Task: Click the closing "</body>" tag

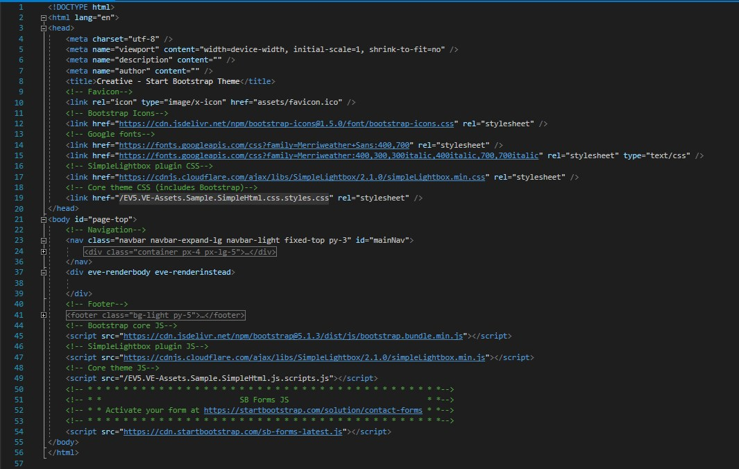Action: pos(63,442)
